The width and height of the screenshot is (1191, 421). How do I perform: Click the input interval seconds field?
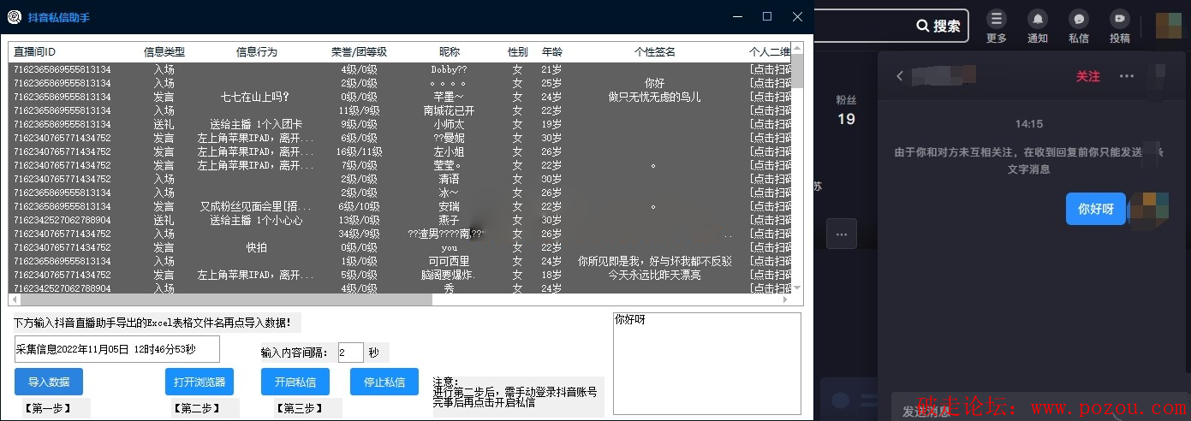tap(350, 353)
